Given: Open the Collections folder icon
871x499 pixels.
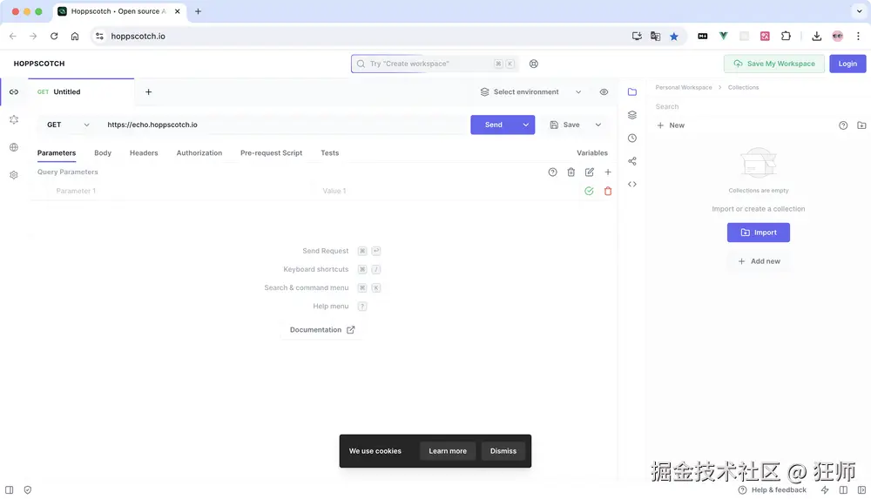Looking at the screenshot, I should coord(632,91).
